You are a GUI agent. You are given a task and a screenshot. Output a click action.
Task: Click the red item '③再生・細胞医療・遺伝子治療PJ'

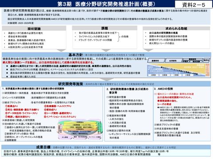[22, 110]
